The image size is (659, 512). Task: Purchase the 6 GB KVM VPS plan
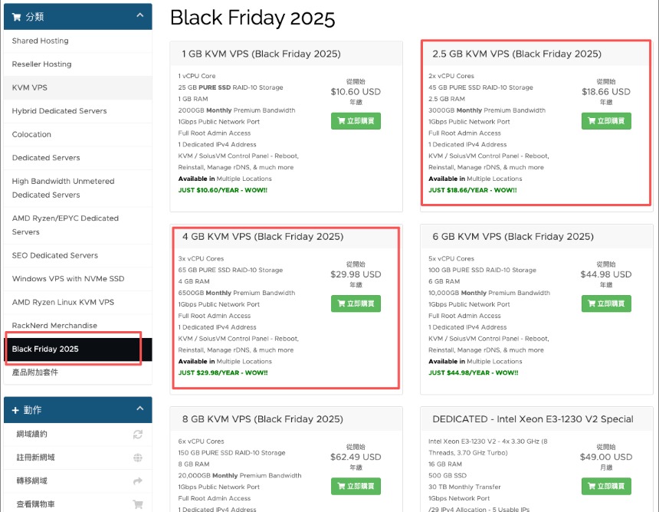point(606,304)
